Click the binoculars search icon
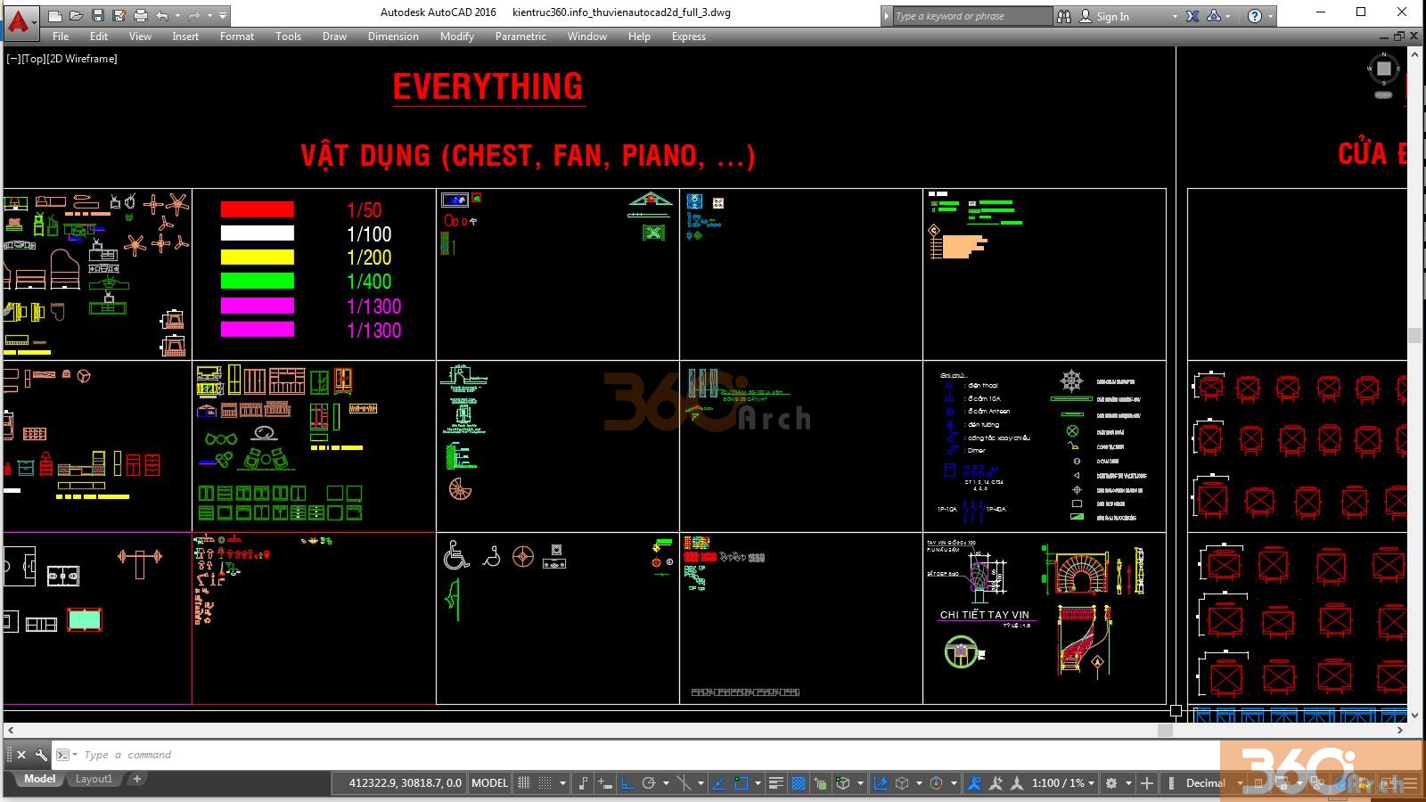Image resolution: width=1426 pixels, height=802 pixels. coord(1064,16)
